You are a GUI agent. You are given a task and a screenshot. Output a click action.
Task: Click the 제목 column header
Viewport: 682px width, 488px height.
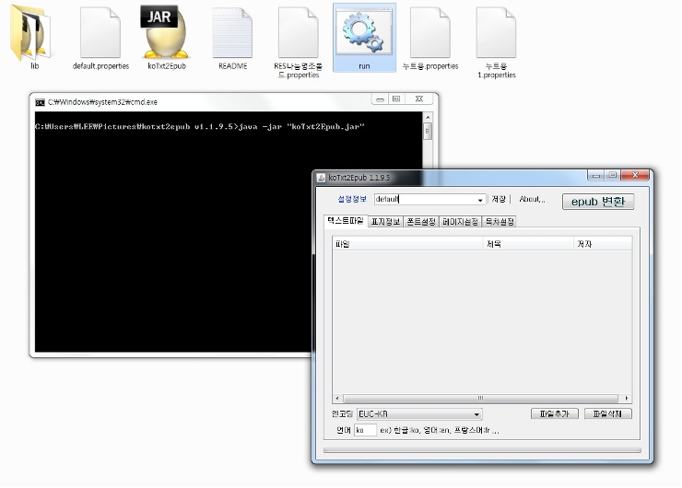528,244
